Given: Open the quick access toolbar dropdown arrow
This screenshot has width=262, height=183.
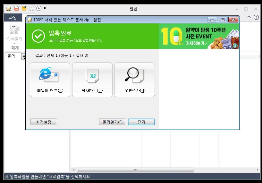Looking at the screenshot, I should click(45, 8).
